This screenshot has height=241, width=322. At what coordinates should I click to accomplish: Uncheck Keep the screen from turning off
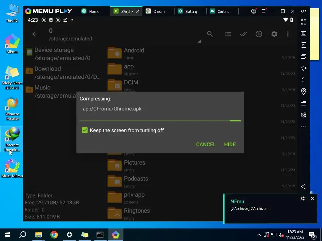coord(85,130)
